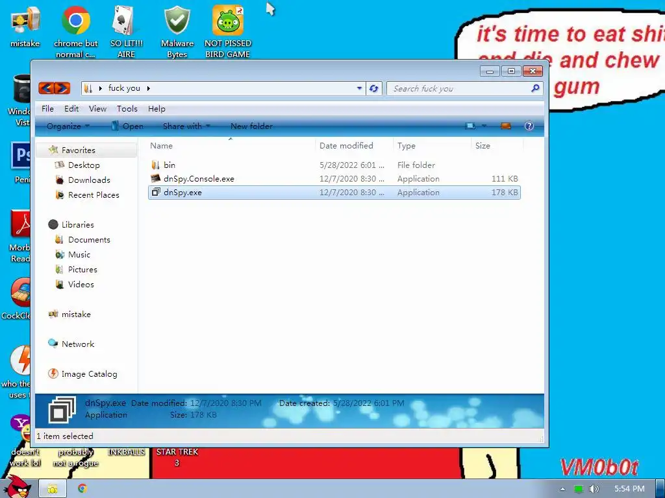Click the volume speaker tray icon
The height and width of the screenshot is (498, 665).
tap(594, 489)
